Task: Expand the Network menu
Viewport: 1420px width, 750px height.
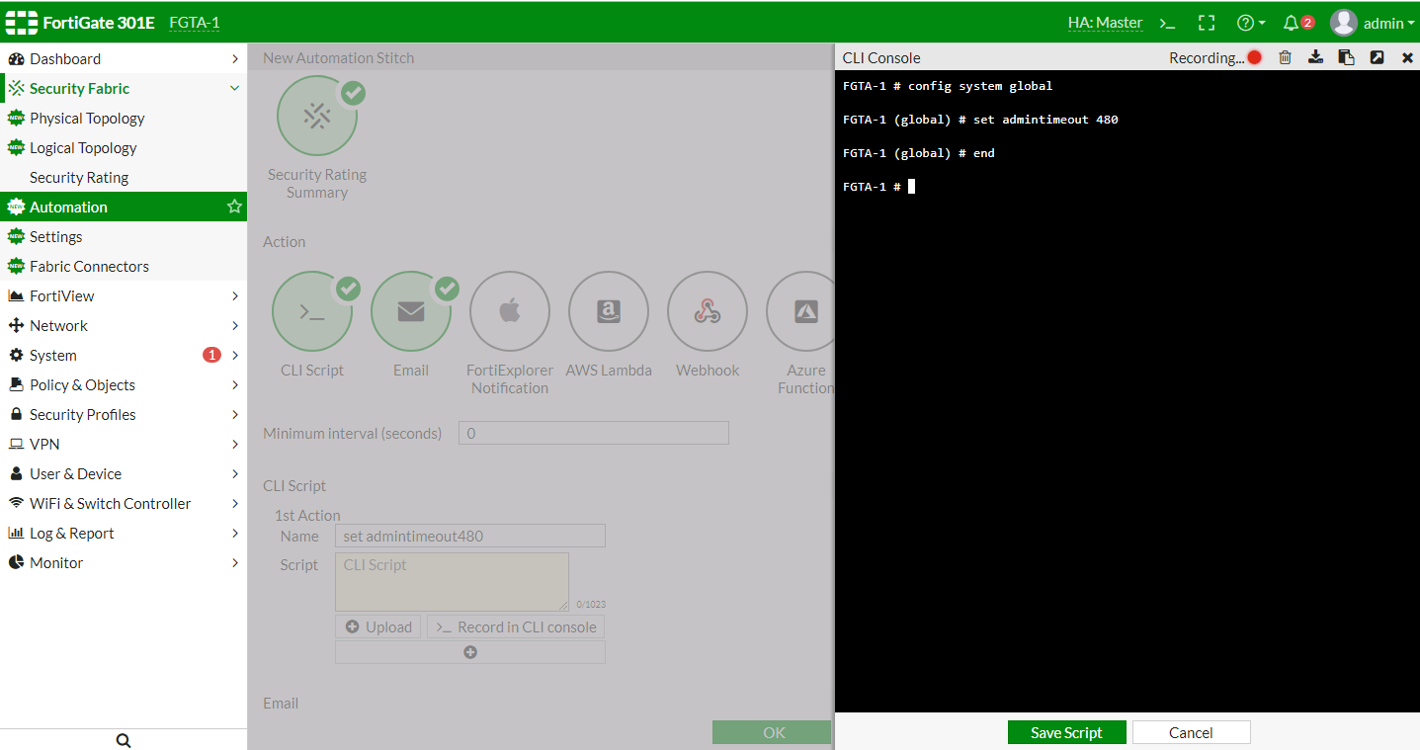Action: 124,325
